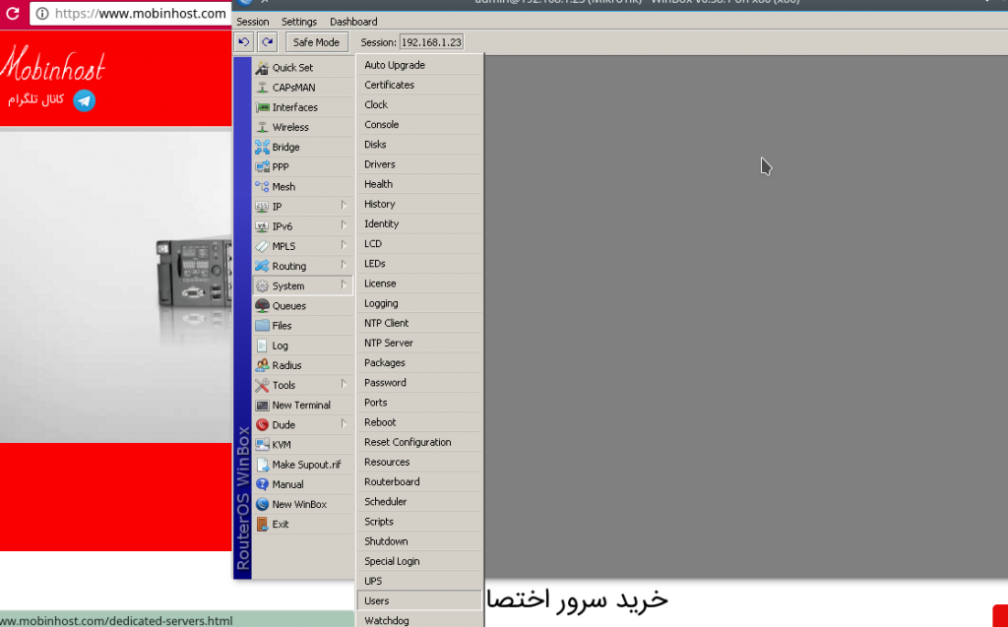1008x627 pixels.
Task: Toggle the Safe Mode button
Action: pyautogui.click(x=316, y=42)
